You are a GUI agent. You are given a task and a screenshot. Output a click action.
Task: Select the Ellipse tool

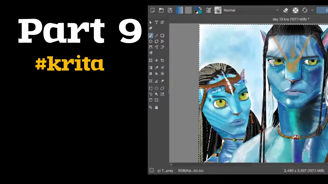point(151,41)
